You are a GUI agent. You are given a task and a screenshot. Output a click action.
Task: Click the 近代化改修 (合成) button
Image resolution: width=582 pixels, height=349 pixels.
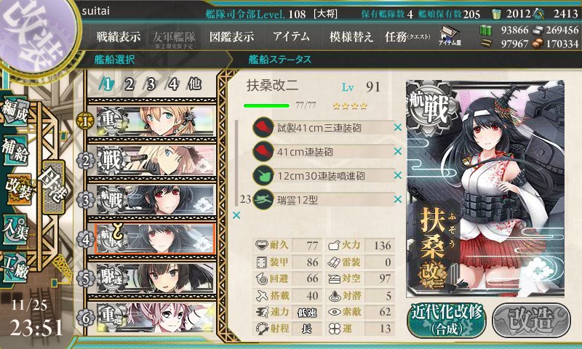pyautogui.click(x=447, y=320)
